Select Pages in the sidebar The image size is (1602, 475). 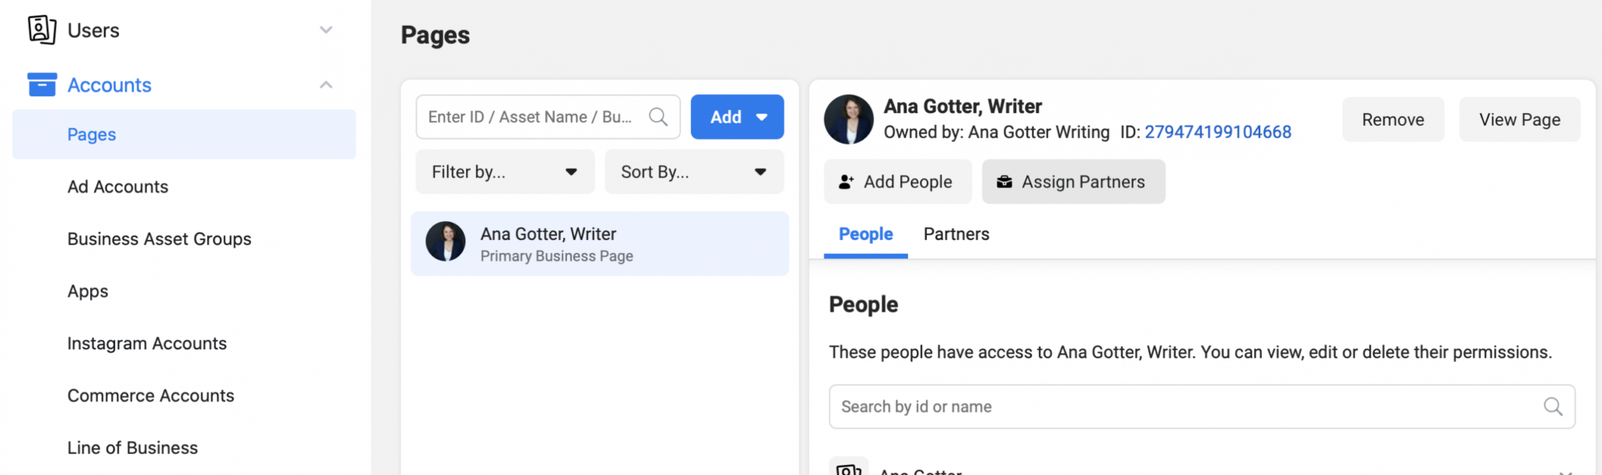(x=184, y=134)
